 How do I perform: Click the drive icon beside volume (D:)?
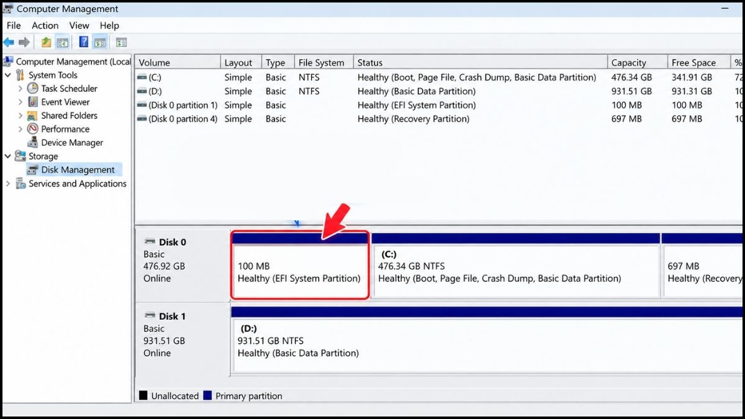pos(142,91)
